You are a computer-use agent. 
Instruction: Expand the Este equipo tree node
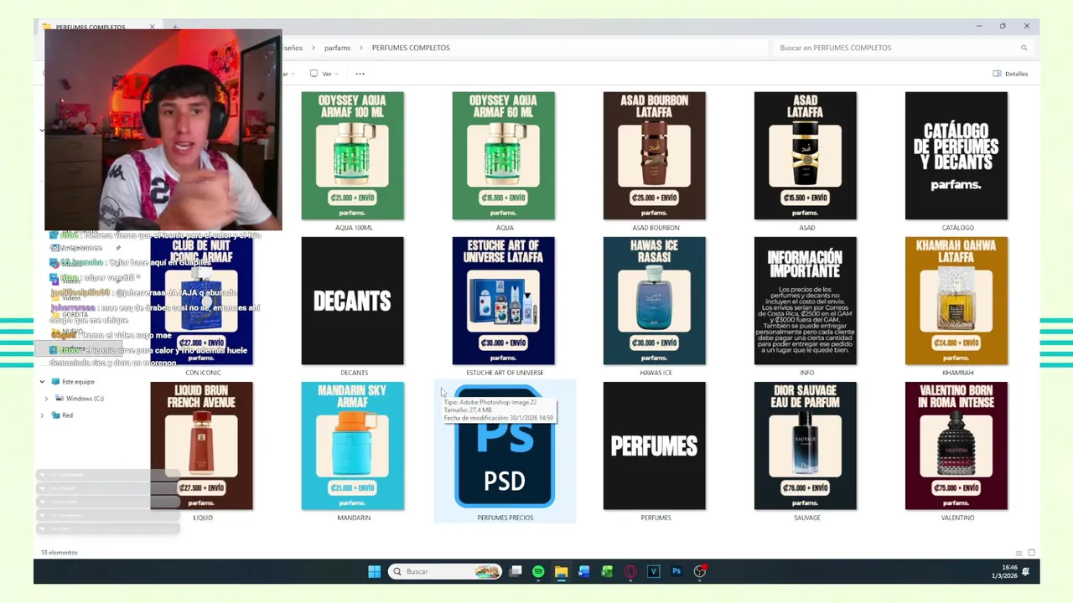[x=43, y=382]
